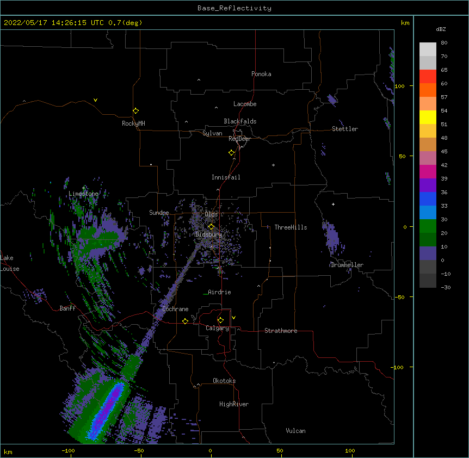The width and height of the screenshot is (469, 458).
Task: Select the dark orange swatch below red
Action: pos(428,90)
